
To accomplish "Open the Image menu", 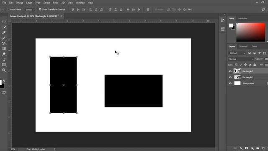I will coord(20,3).
